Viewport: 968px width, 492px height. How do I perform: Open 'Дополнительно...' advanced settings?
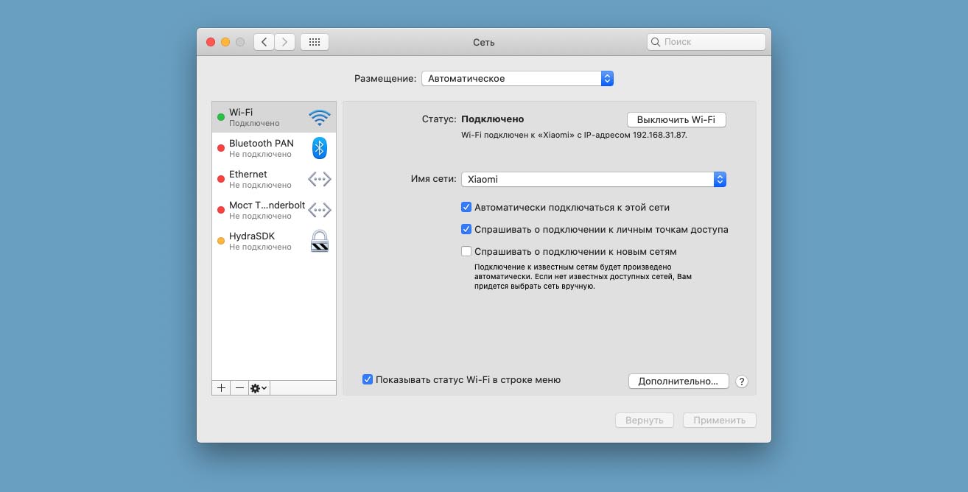(678, 382)
